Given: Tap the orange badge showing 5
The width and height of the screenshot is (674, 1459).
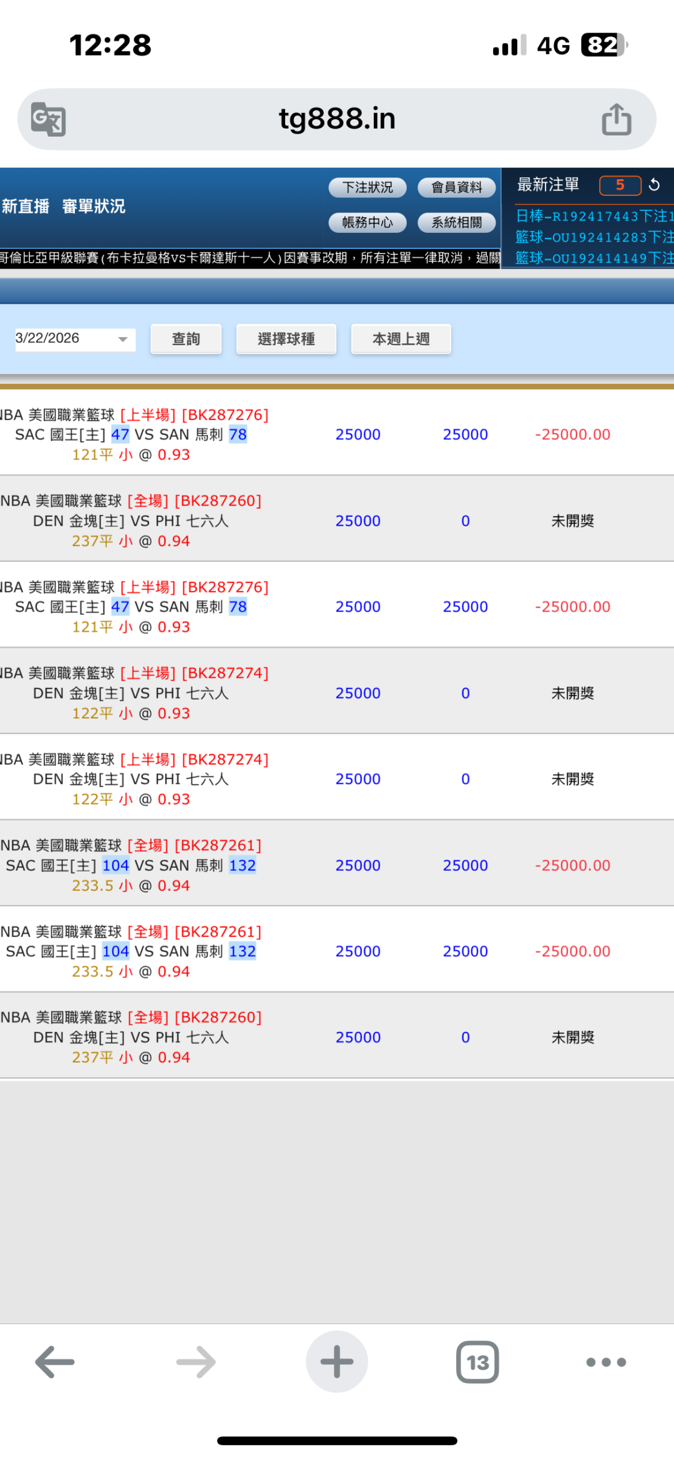Looking at the screenshot, I should click(x=620, y=185).
